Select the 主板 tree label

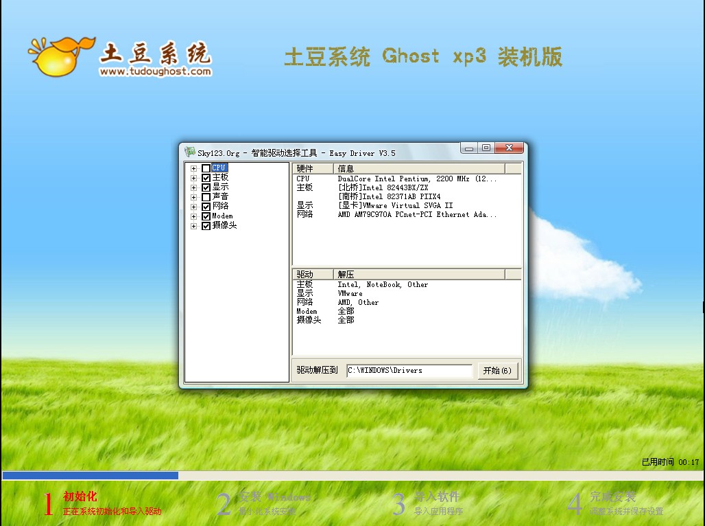click(x=220, y=177)
